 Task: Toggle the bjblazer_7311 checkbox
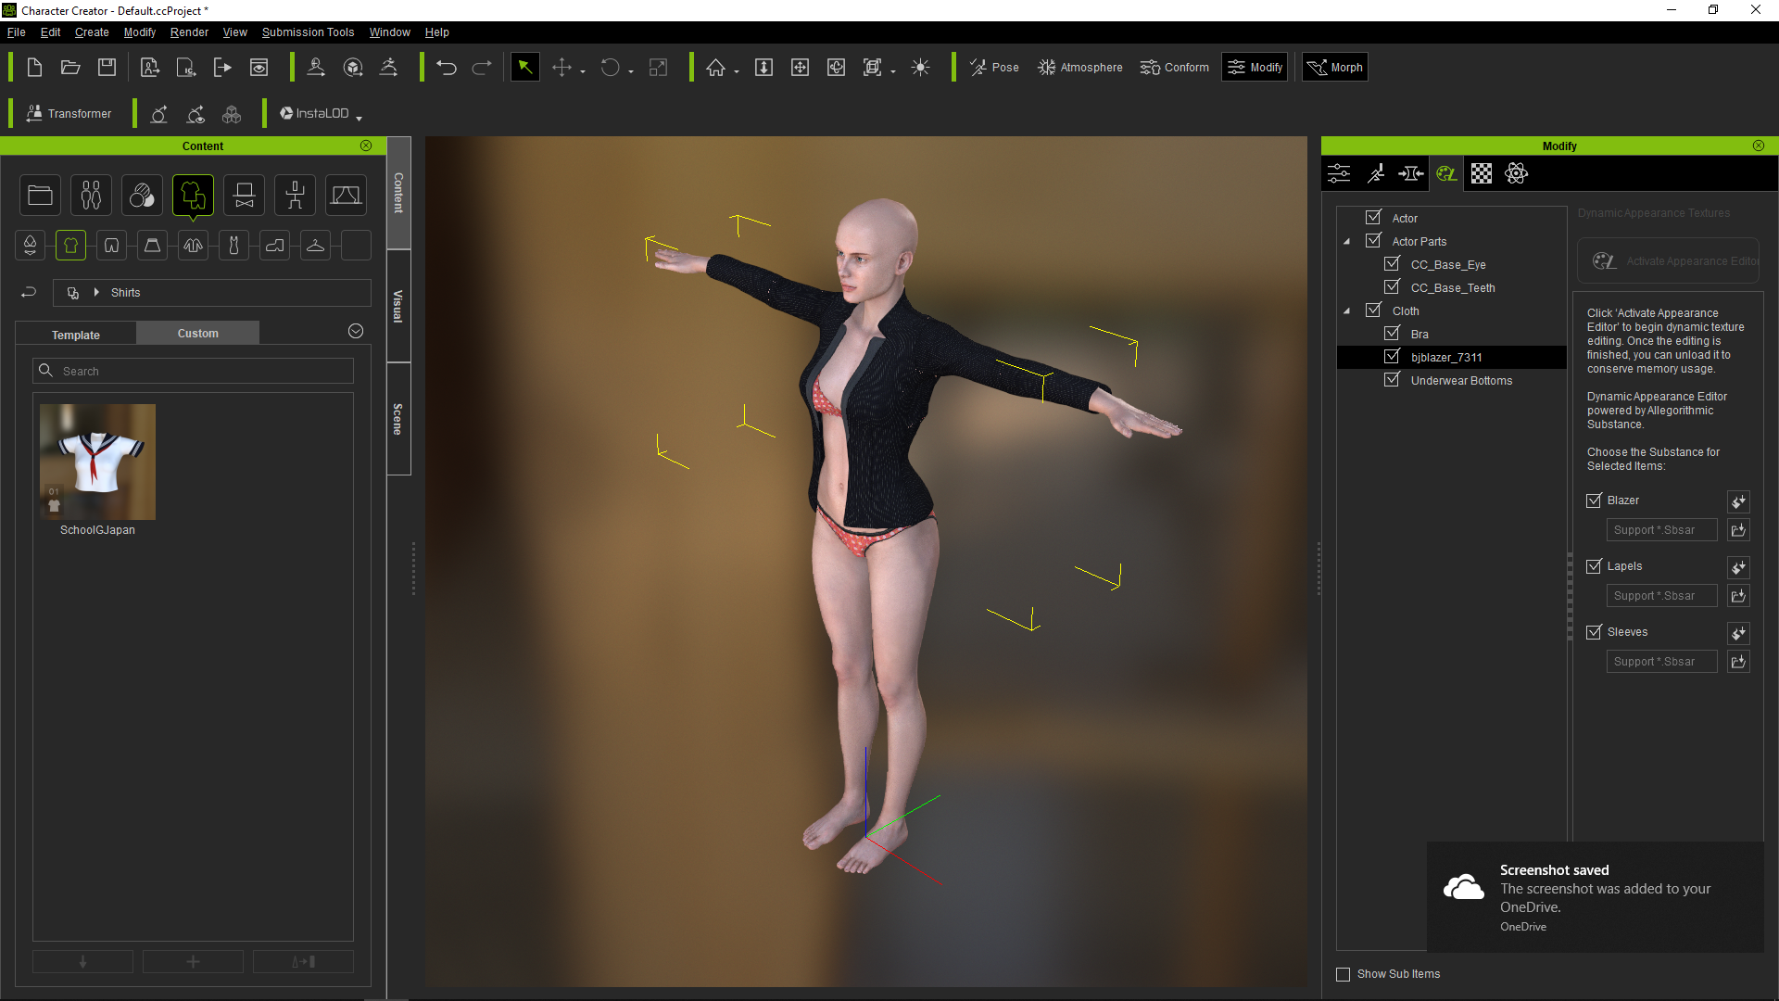[1392, 357]
